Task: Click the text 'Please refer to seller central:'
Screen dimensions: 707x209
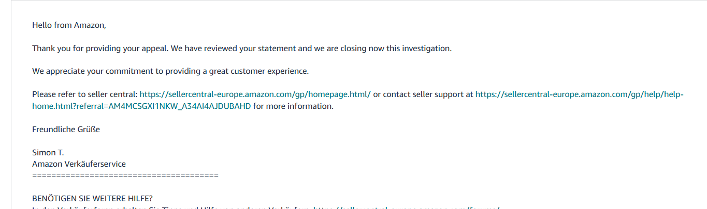Action: (x=85, y=94)
